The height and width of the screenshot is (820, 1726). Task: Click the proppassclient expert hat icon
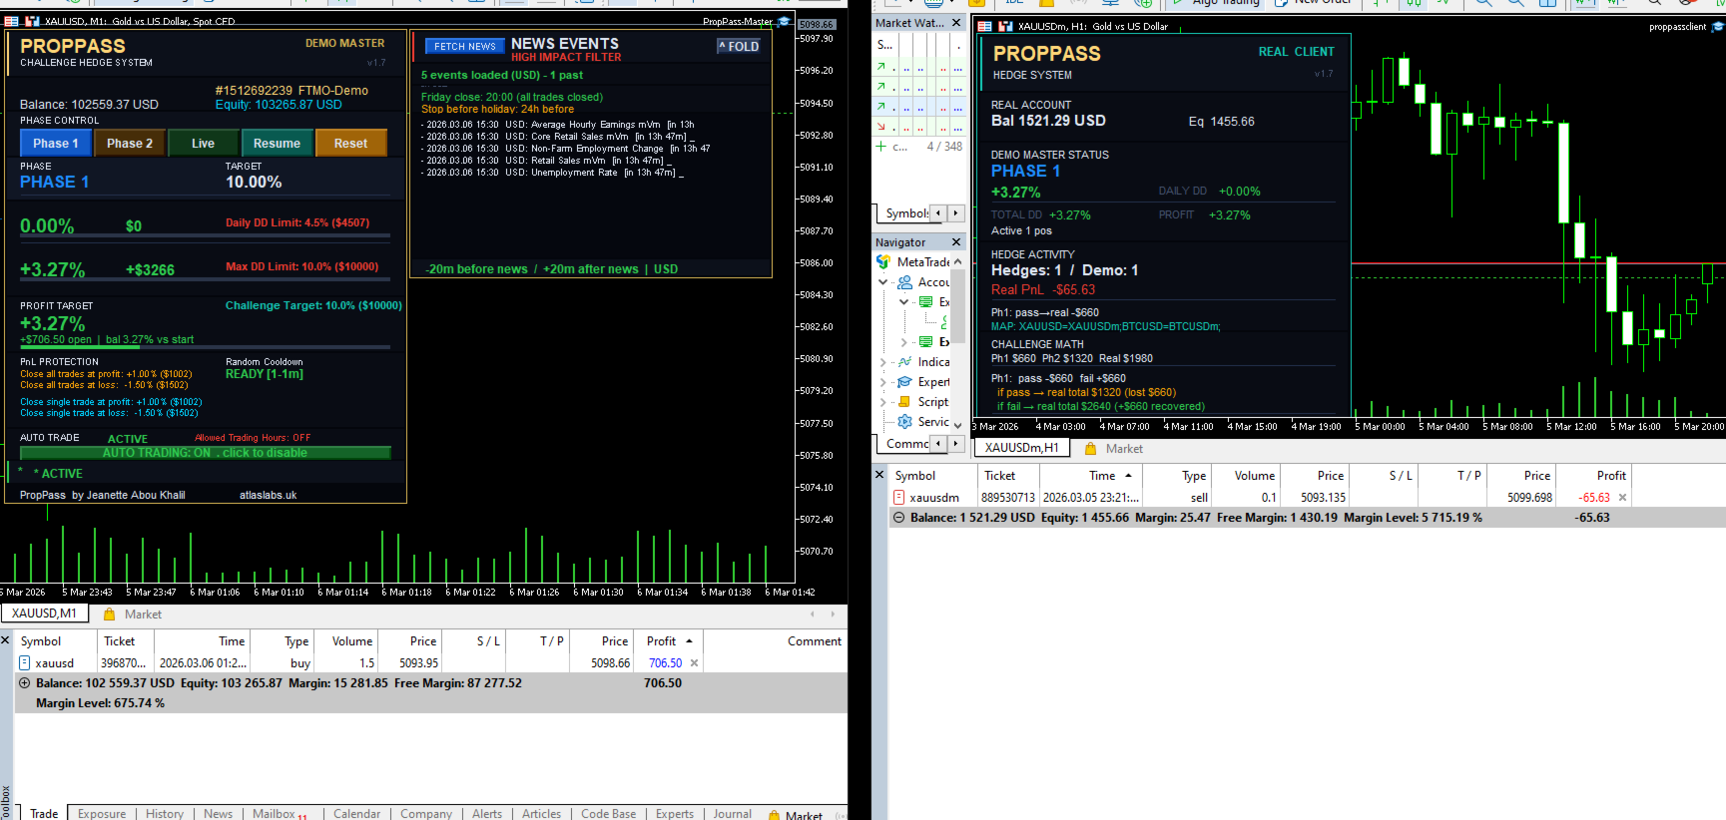point(1717,27)
